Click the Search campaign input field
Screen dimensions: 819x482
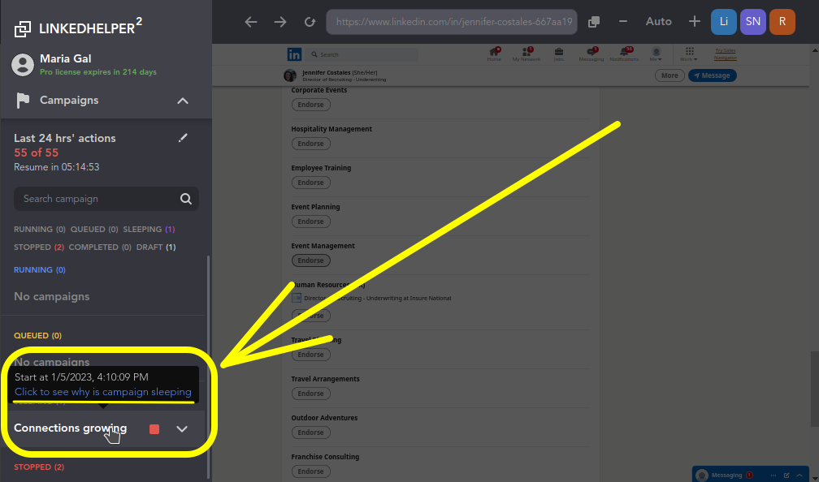[93, 199]
